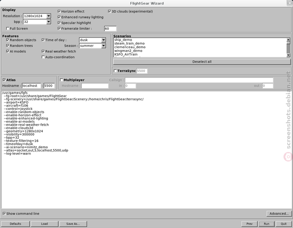This screenshot has width=293, height=228.
Task: Click scenarios list scroll up arrow
Action: (288, 40)
